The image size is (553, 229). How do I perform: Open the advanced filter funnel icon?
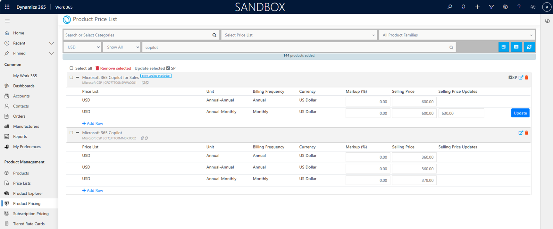tap(491, 7)
